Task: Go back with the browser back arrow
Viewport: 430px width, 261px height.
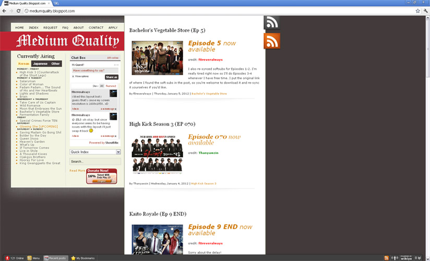Action: tap(4, 11)
